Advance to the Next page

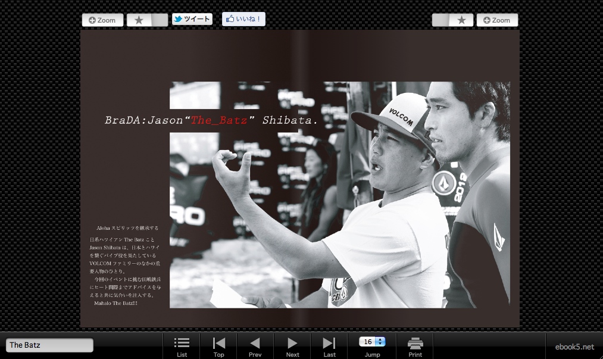pyautogui.click(x=292, y=346)
